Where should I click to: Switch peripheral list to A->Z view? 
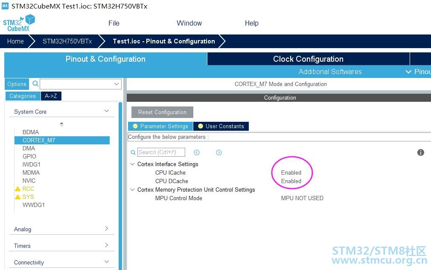click(x=51, y=96)
